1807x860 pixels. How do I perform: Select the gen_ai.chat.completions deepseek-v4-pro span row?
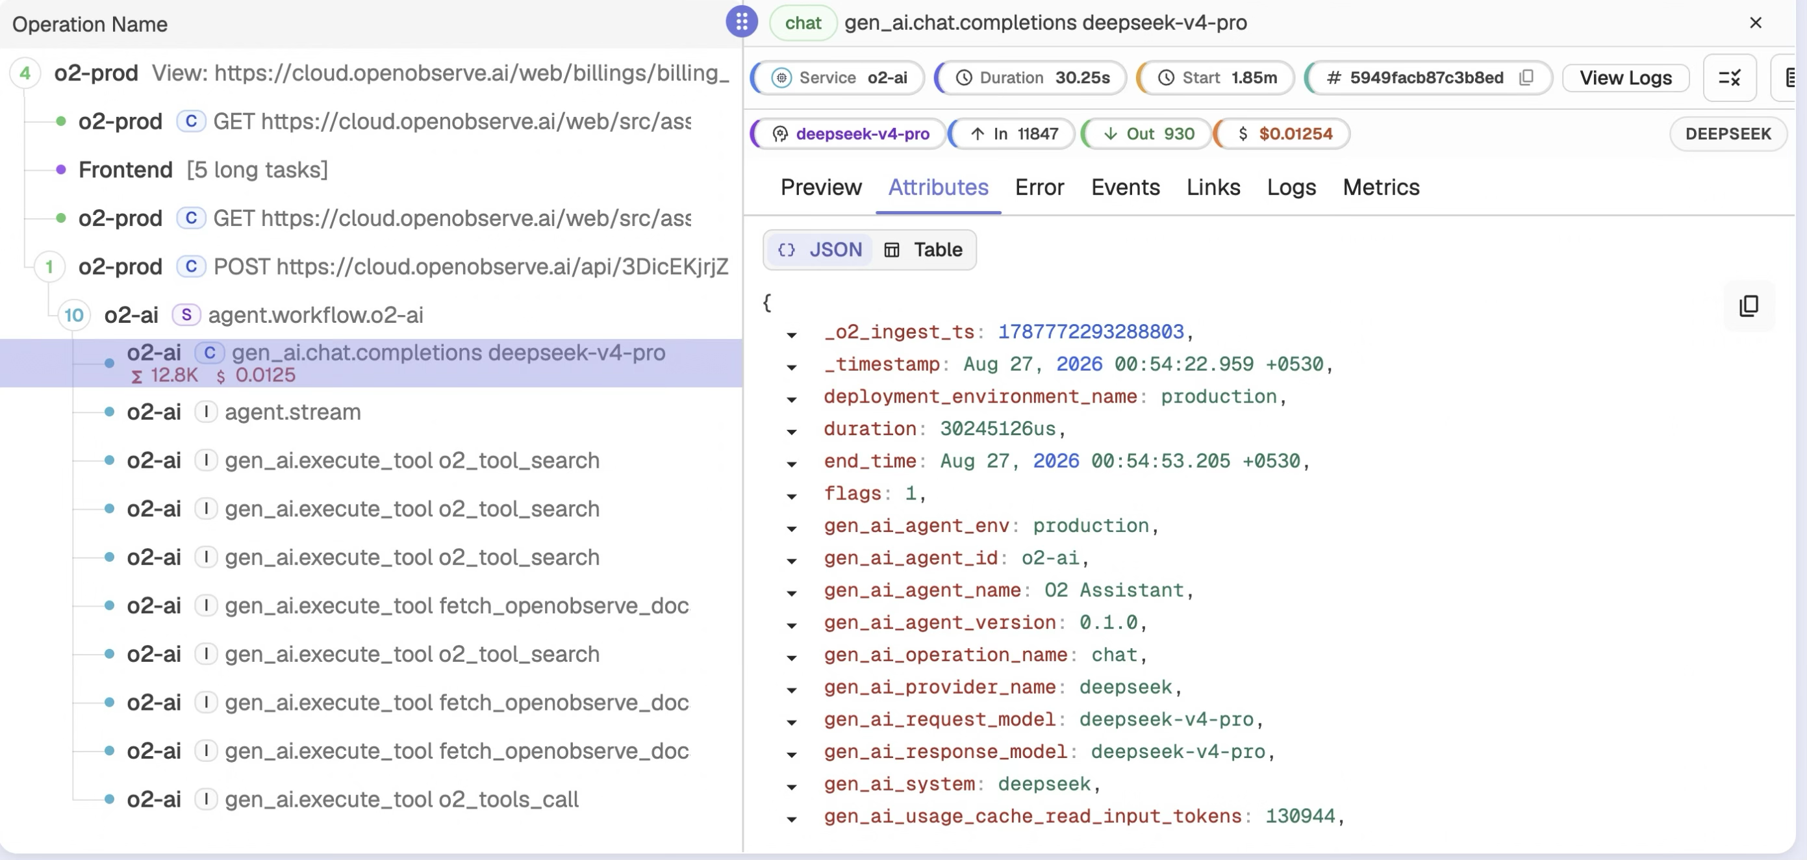[371, 362]
